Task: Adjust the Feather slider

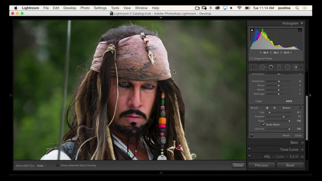Action: click(279, 117)
